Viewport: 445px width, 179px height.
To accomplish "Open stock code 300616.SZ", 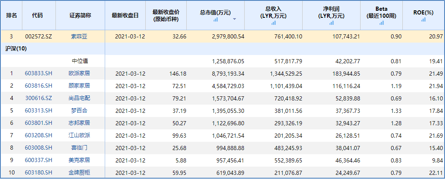I will coord(38,98).
